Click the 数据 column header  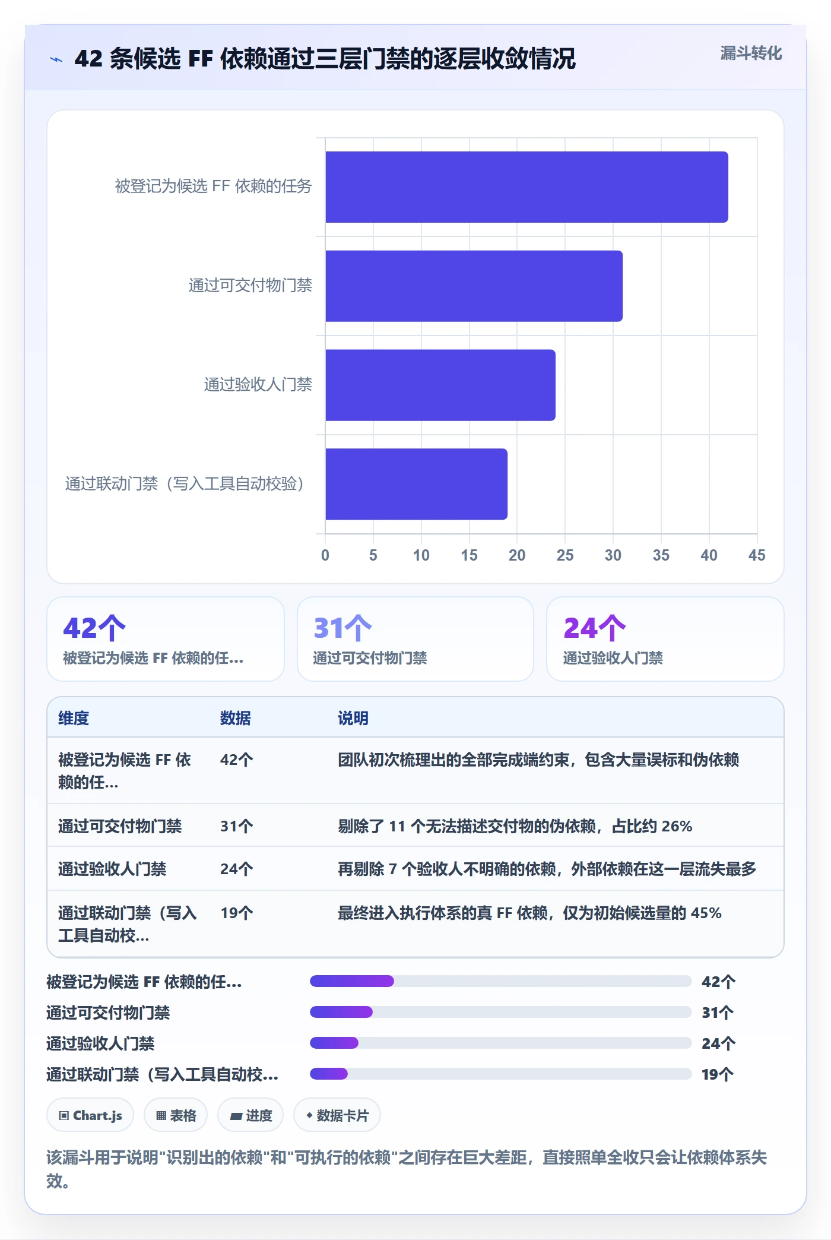pyautogui.click(x=236, y=718)
